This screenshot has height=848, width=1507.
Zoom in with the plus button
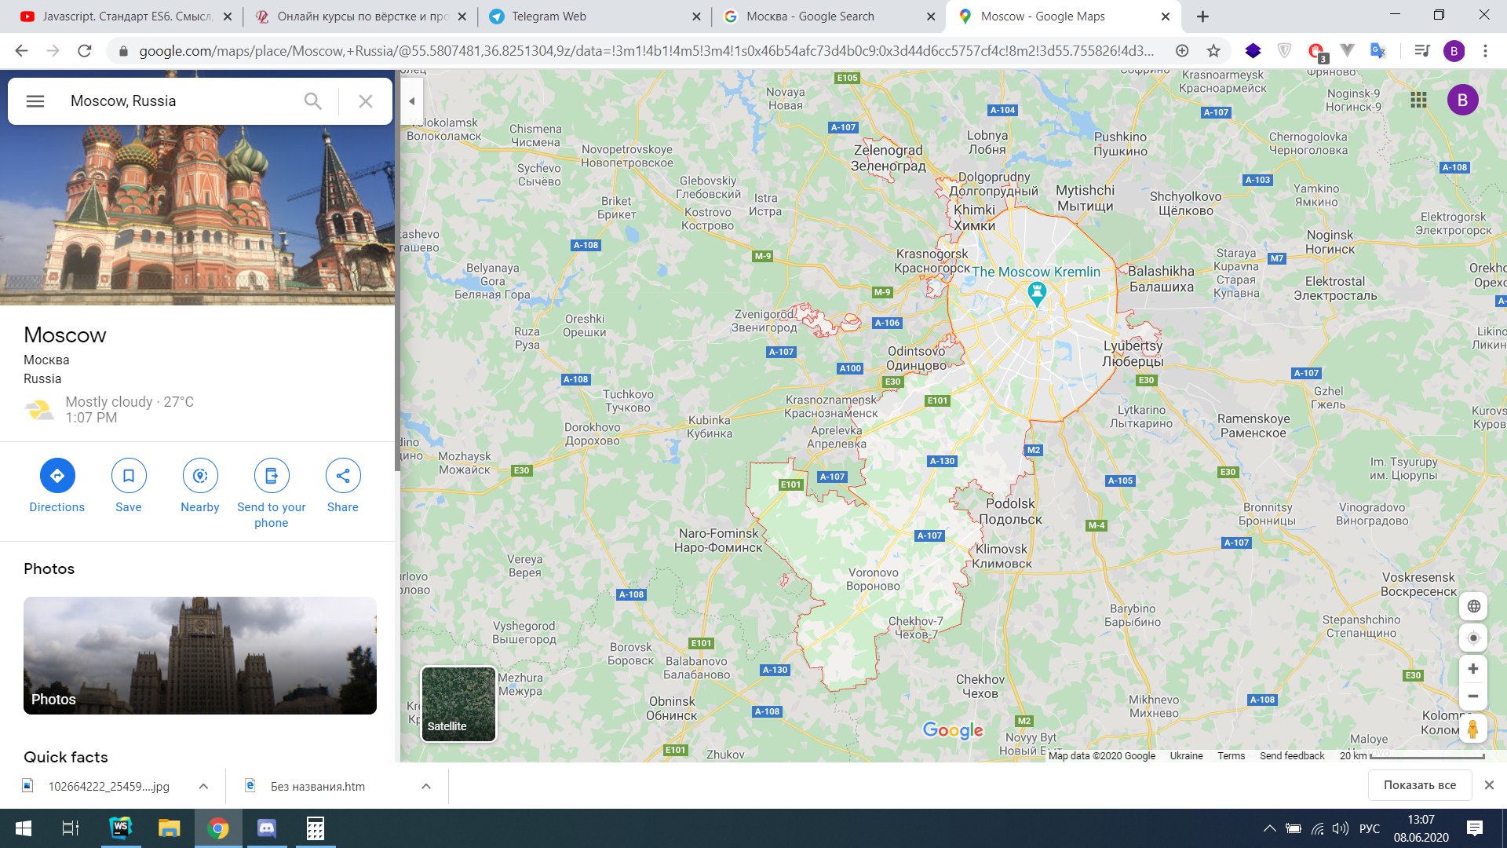1473,669
